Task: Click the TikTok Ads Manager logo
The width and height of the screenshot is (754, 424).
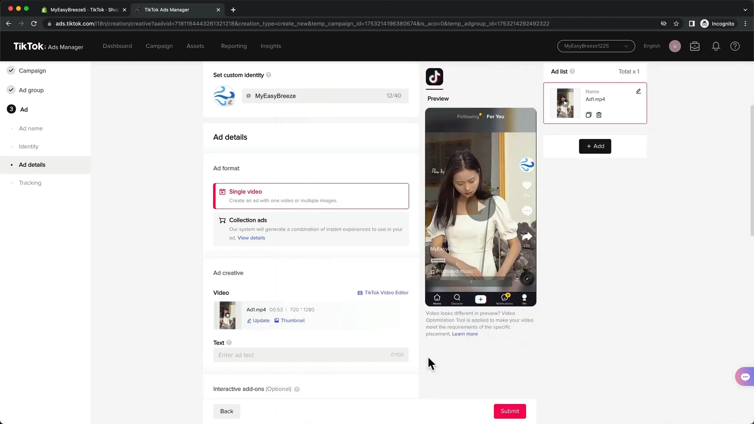Action: click(x=48, y=46)
